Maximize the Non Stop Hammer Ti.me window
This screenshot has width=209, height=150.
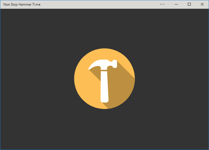click(189, 4)
